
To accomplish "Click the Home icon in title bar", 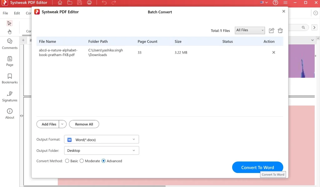I will (60, 2).
